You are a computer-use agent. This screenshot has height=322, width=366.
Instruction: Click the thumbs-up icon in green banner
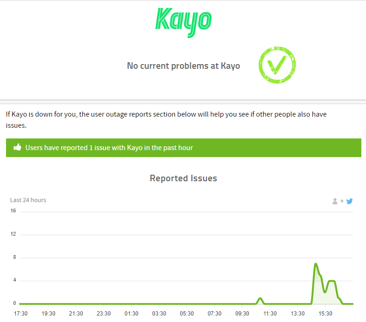17,147
